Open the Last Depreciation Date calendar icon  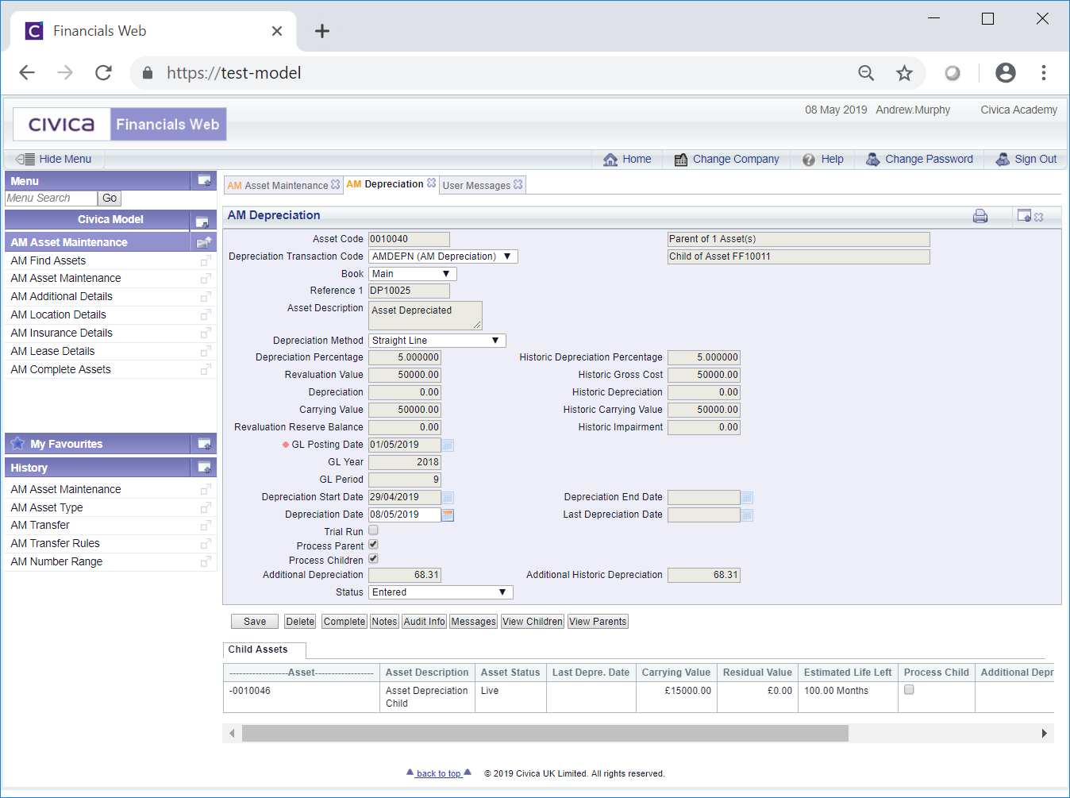click(x=747, y=515)
